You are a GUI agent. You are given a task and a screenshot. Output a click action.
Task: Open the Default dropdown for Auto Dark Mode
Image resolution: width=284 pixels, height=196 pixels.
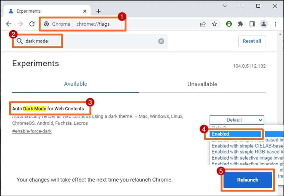(x=237, y=120)
